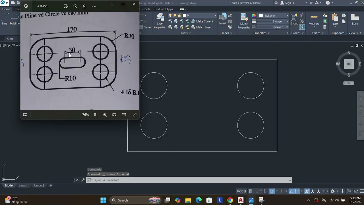Image resolution: width=364 pixels, height=205 pixels.
Task: Toggle drawing grid display in status bar
Action: tap(251, 191)
